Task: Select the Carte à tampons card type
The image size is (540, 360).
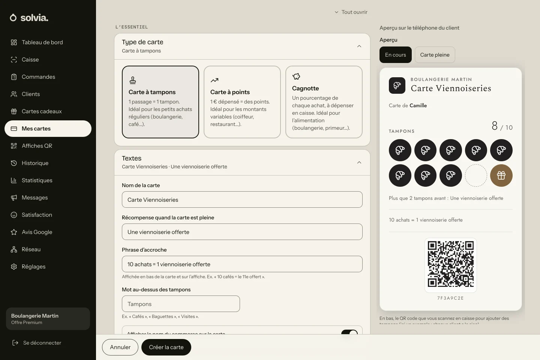Action: pos(160,102)
